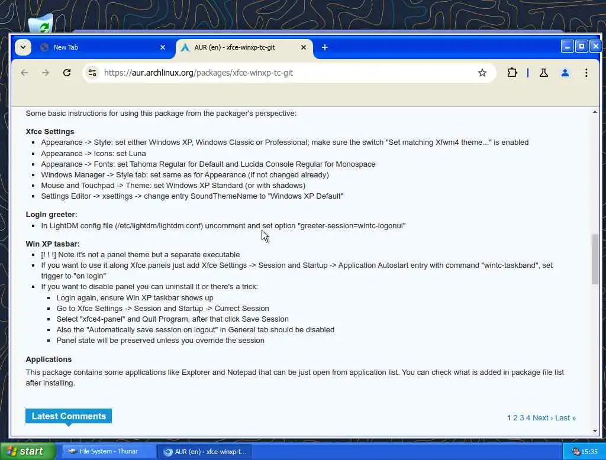606x460 pixels.
Task: Open the start menu
Action: (x=28, y=451)
